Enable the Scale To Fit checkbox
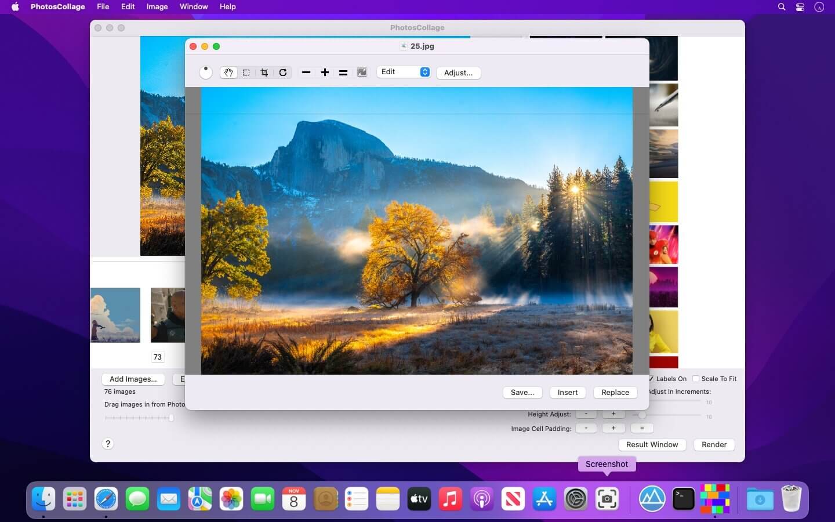 point(696,379)
